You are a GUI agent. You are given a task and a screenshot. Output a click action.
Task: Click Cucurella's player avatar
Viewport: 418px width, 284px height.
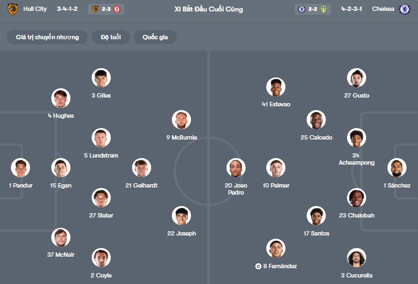coord(356,258)
